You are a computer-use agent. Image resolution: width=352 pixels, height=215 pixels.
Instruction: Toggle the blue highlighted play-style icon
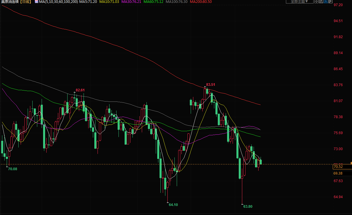point(326,1)
